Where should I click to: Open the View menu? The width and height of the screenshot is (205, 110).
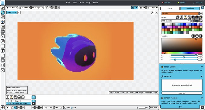(x=82, y=2)
